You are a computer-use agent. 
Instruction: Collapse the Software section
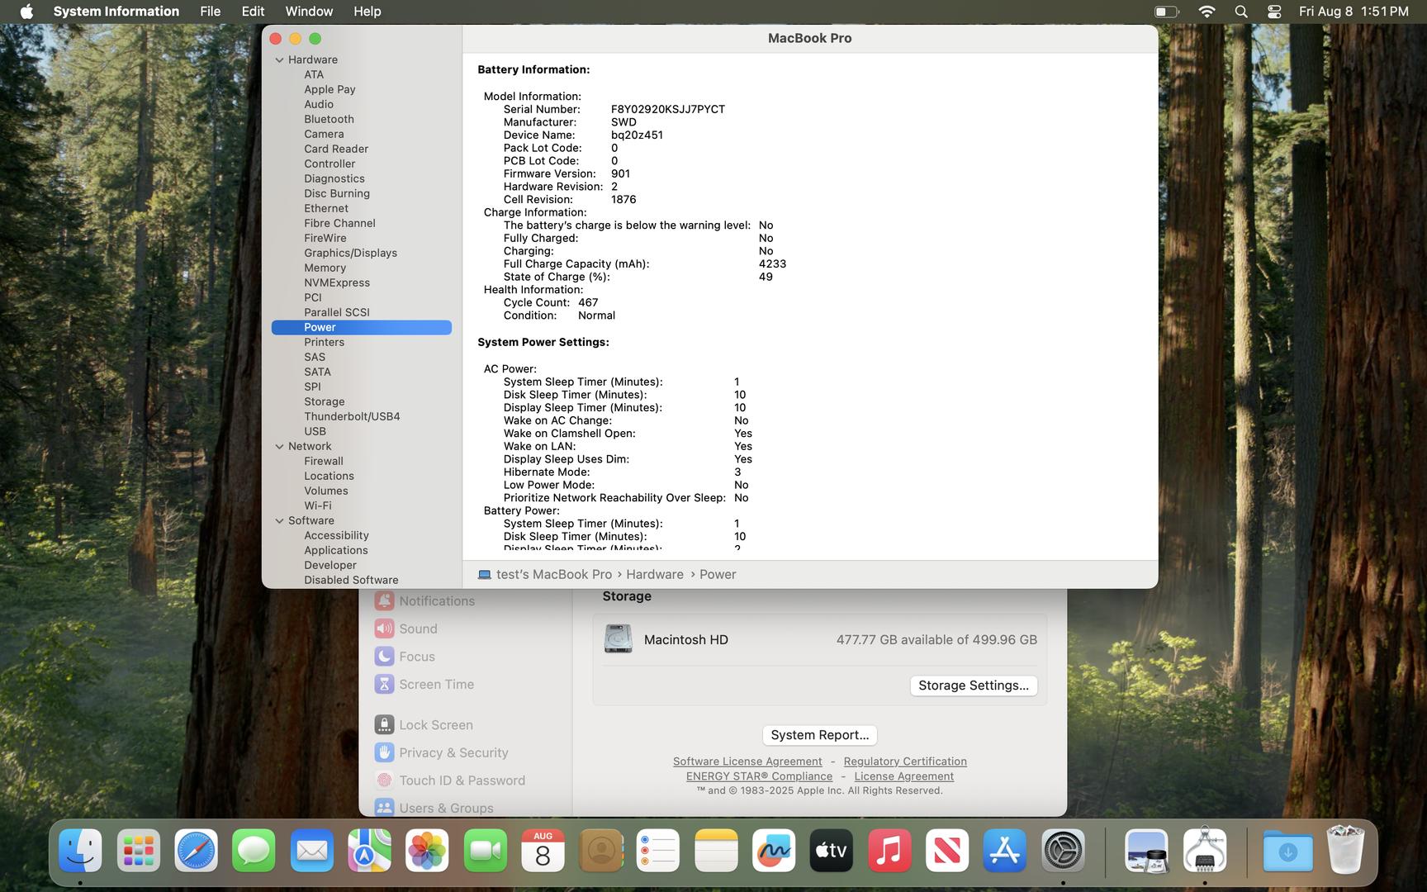tap(279, 520)
